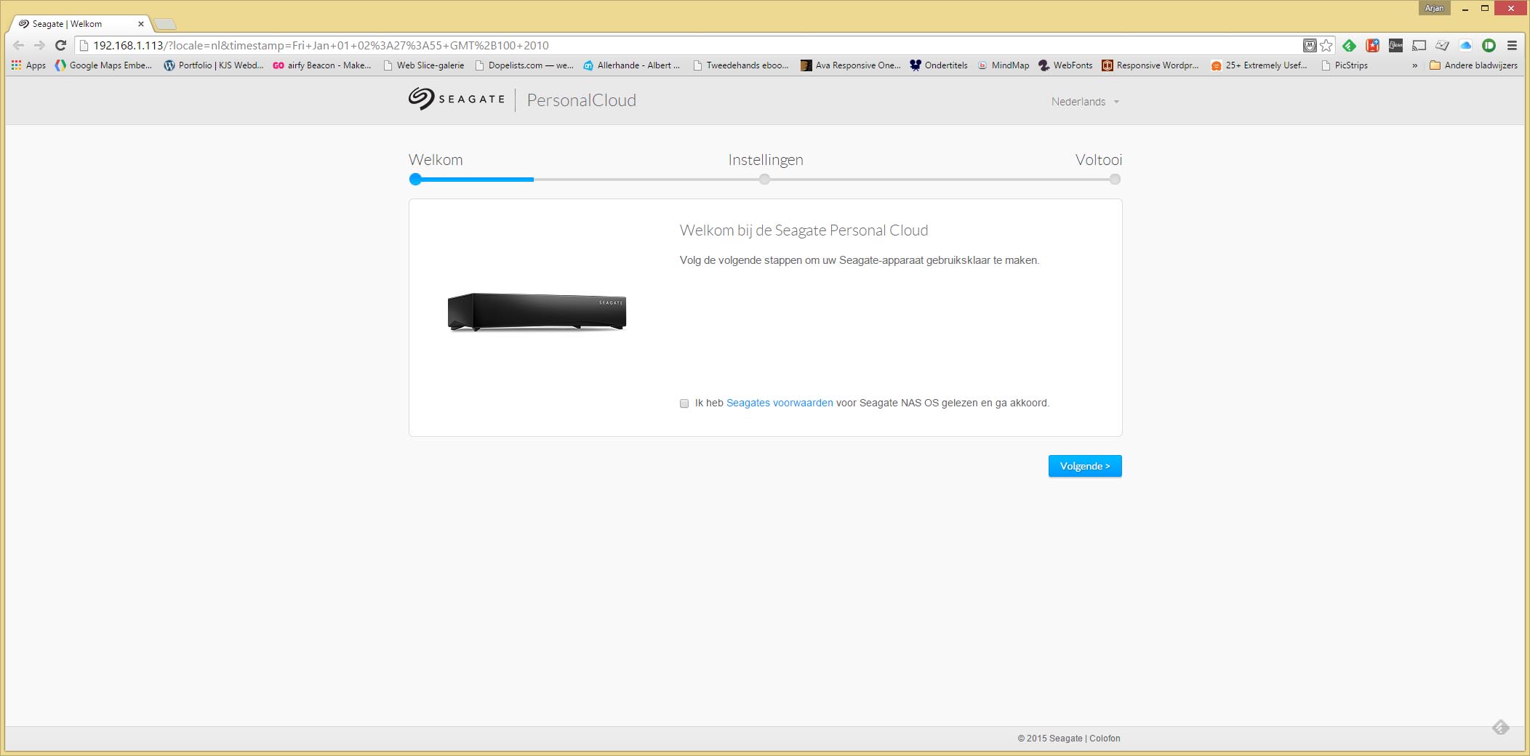Click the Instellingen progress dot
Viewport: 1530px width, 756px height.
tap(764, 180)
